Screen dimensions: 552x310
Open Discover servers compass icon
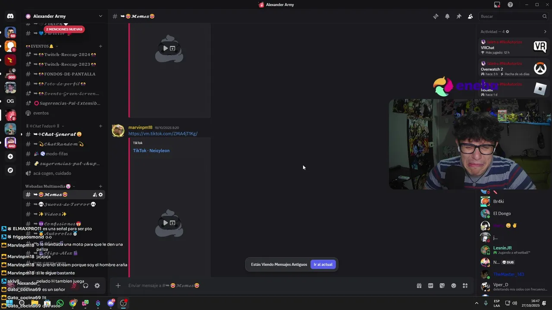pyautogui.click(x=10, y=170)
